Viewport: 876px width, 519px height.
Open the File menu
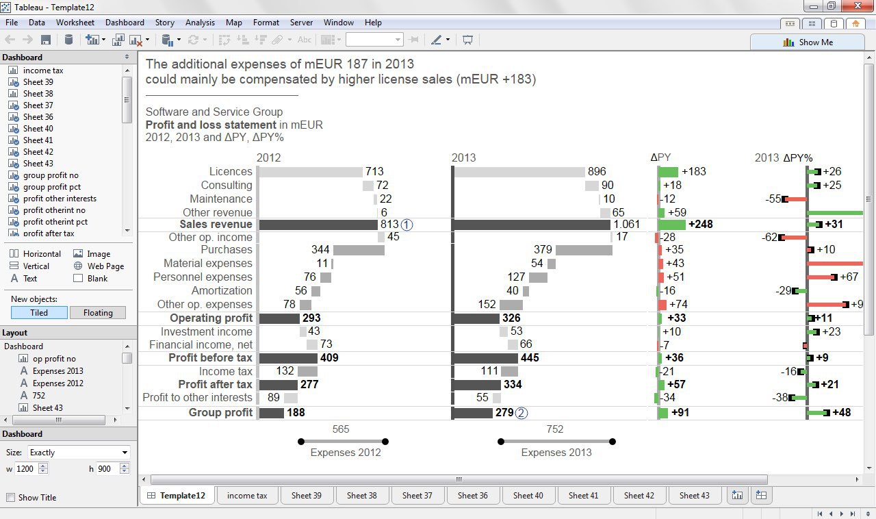tap(12, 23)
